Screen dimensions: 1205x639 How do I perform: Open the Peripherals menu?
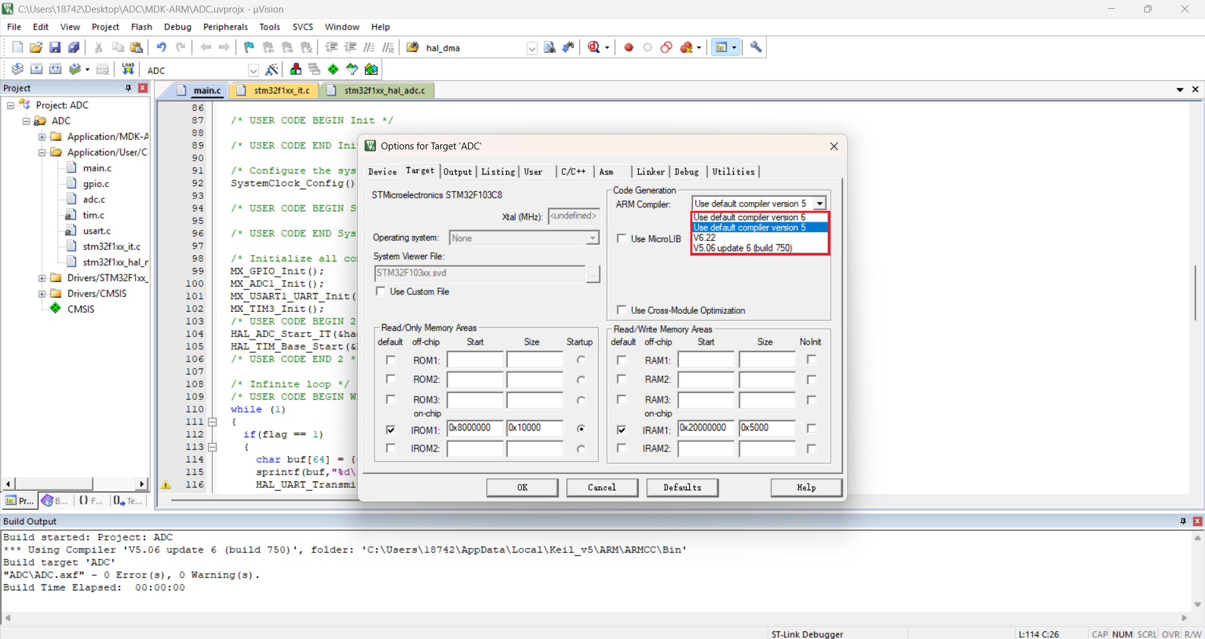[225, 27]
